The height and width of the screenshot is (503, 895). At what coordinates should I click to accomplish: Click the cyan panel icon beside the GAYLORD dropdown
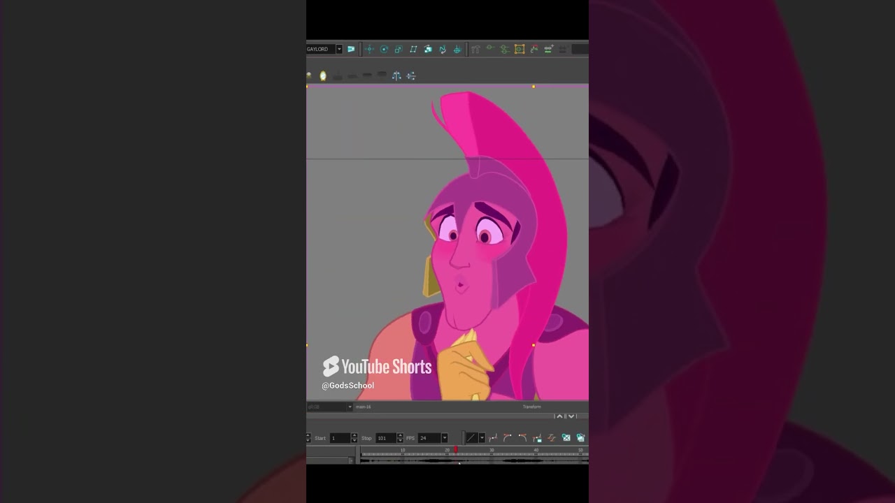coord(351,49)
